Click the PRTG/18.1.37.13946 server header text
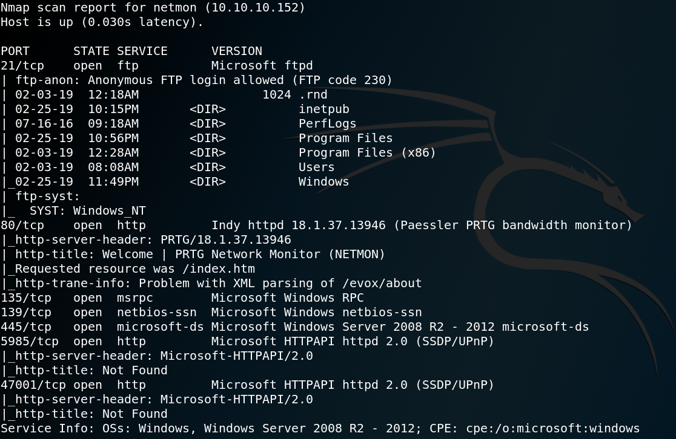Screen dimensions: 676x439 pyautogui.click(x=225, y=239)
